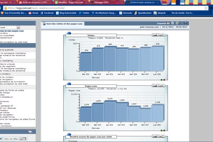Click red dot under Visites chart
This screenshot has width=213, height=142.
pyautogui.click(x=164, y=80)
